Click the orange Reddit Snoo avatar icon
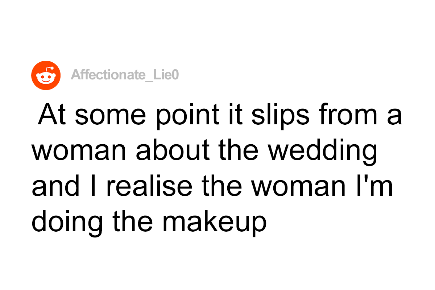 (45, 76)
